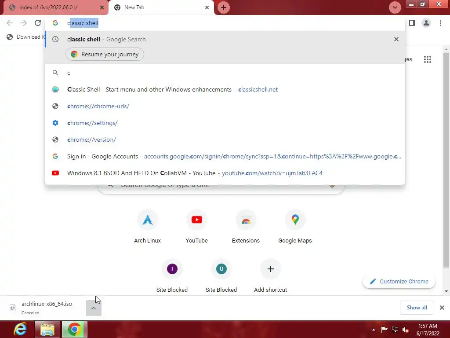Click scrollbar down arrow
This screenshot has width=450, height=338.
coord(446,291)
